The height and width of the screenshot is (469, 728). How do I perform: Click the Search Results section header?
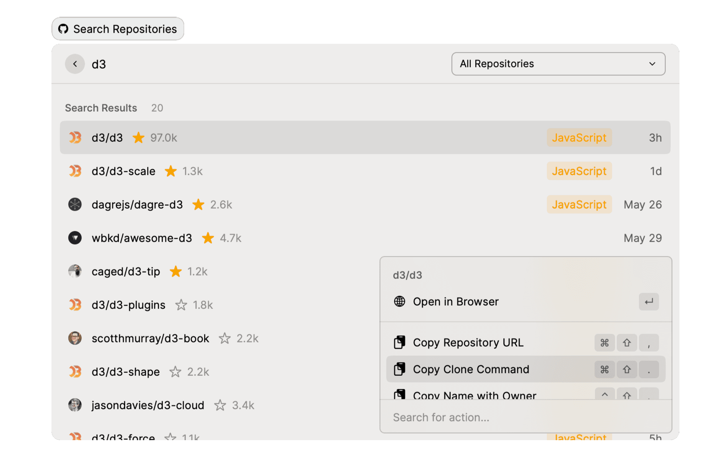pos(101,108)
